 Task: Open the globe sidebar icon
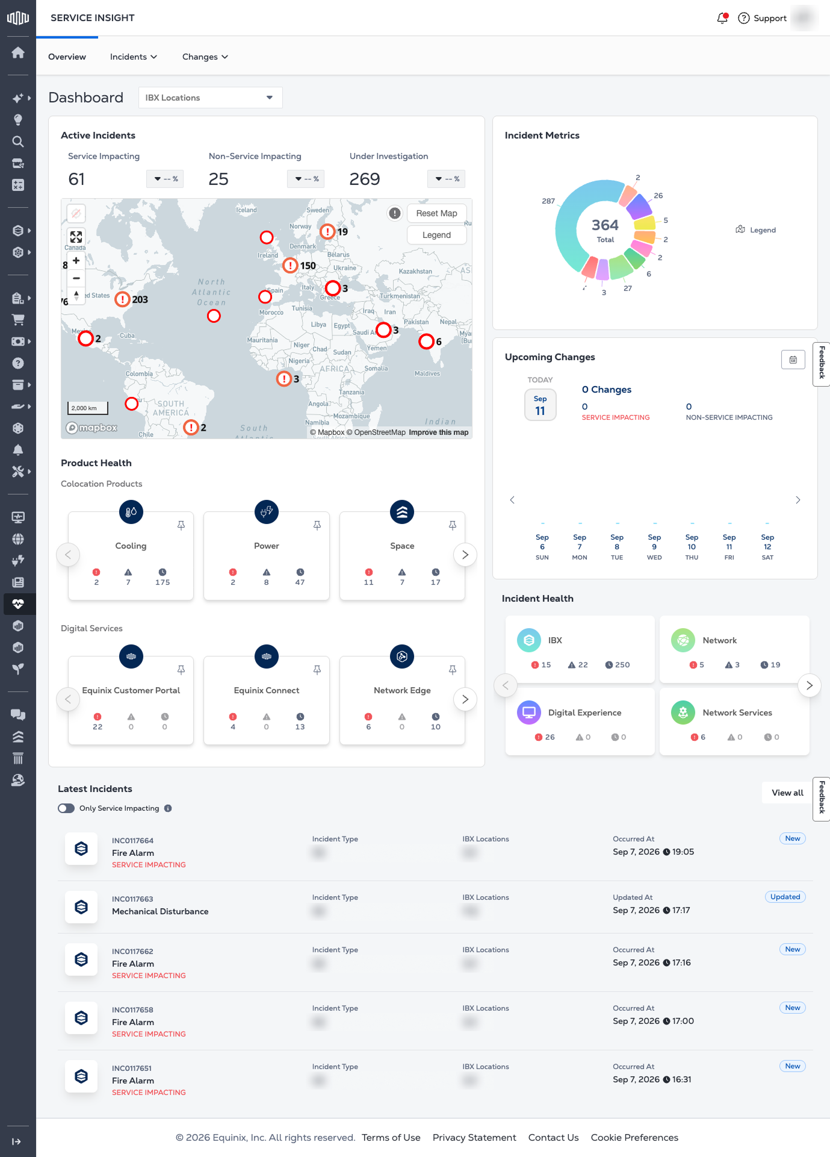coord(18,539)
